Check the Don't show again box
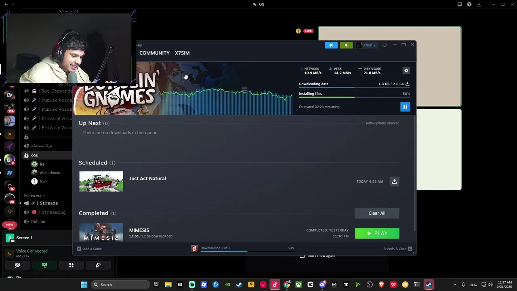 (x=302, y=256)
